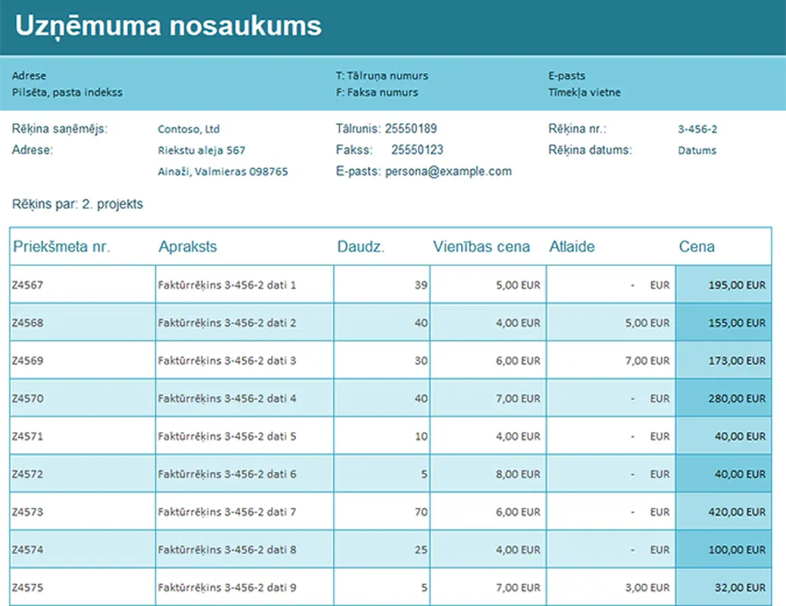
Task: Click the Tīmekļa vietne website placeholder
Action: pos(584,92)
